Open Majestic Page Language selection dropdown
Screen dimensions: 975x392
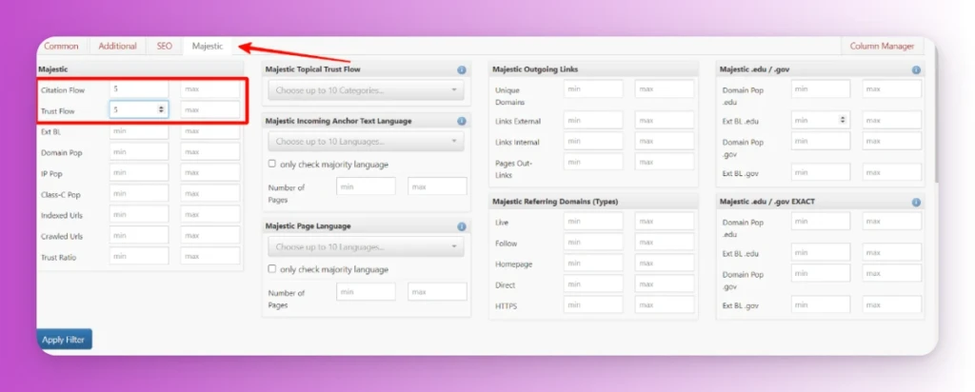point(367,246)
